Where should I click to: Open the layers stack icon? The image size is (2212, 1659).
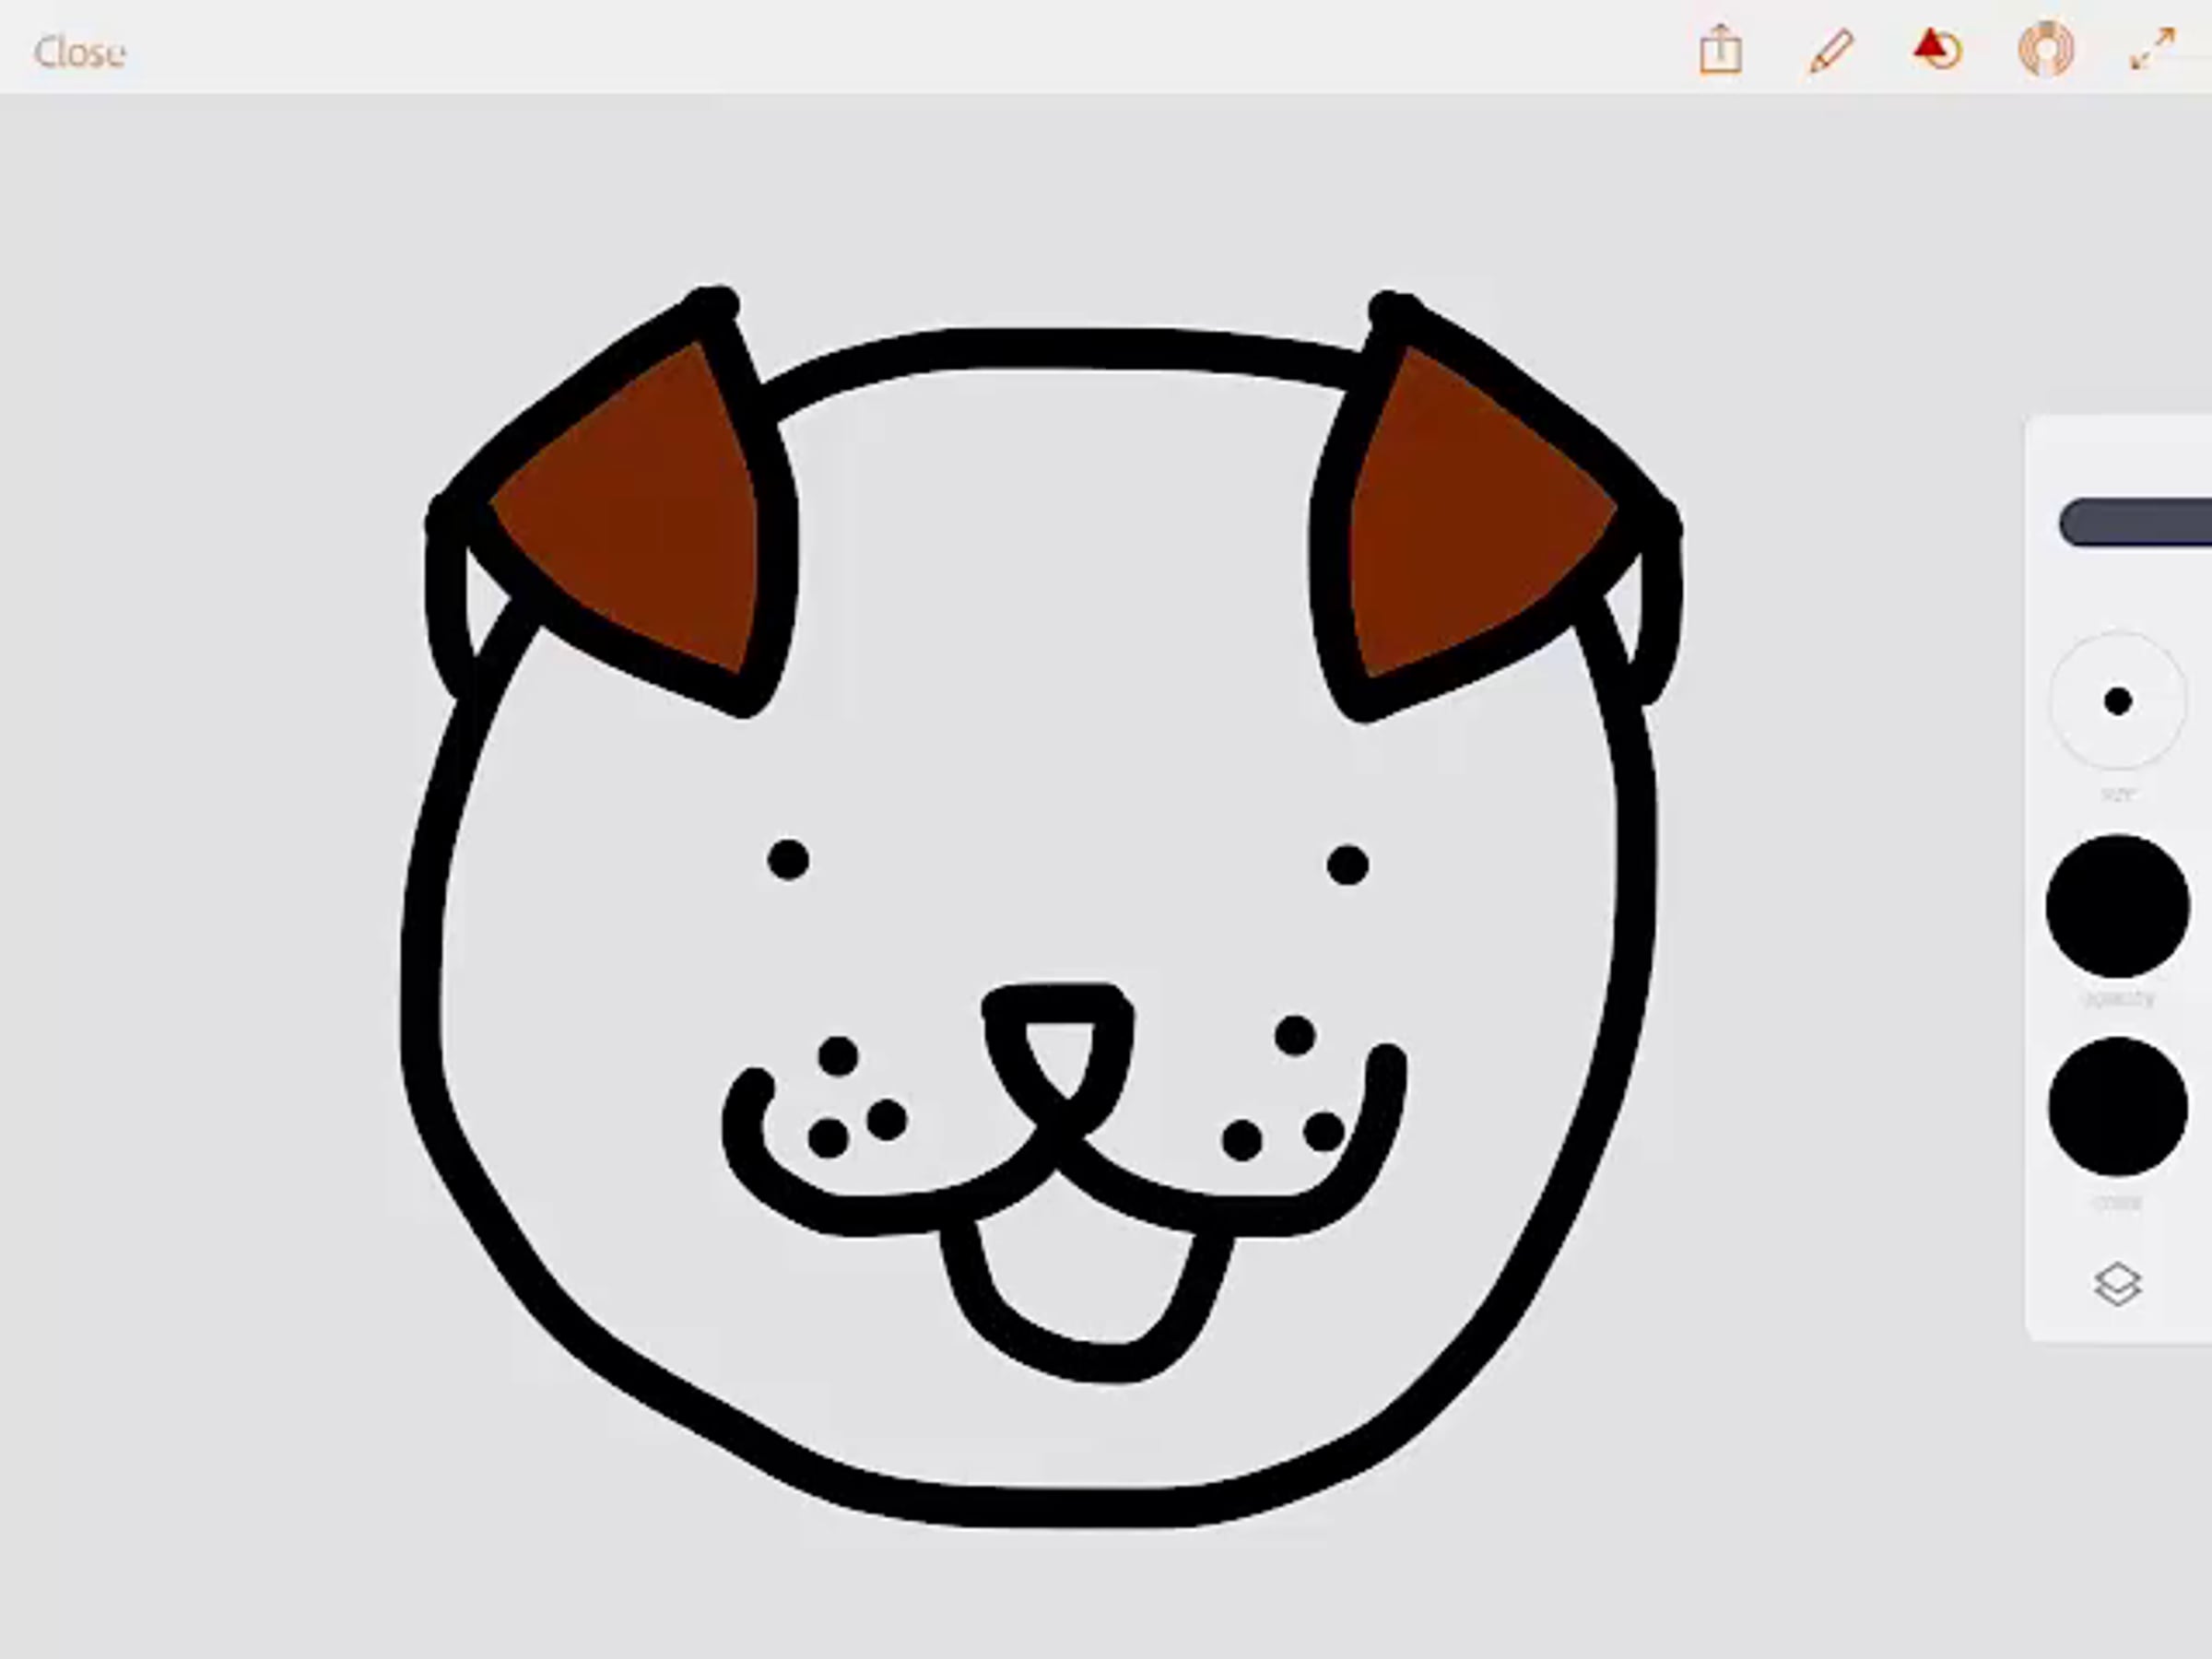(x=2117, y=1284)
